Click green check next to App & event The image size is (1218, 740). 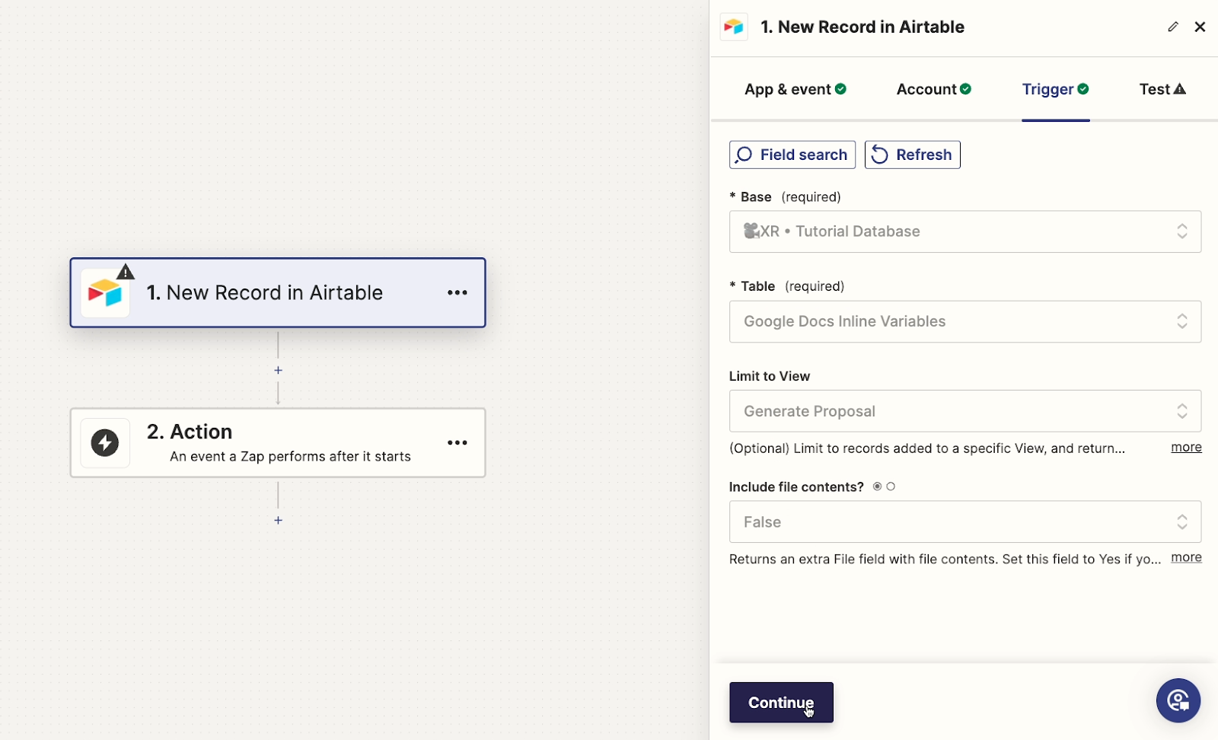[840, 89]
